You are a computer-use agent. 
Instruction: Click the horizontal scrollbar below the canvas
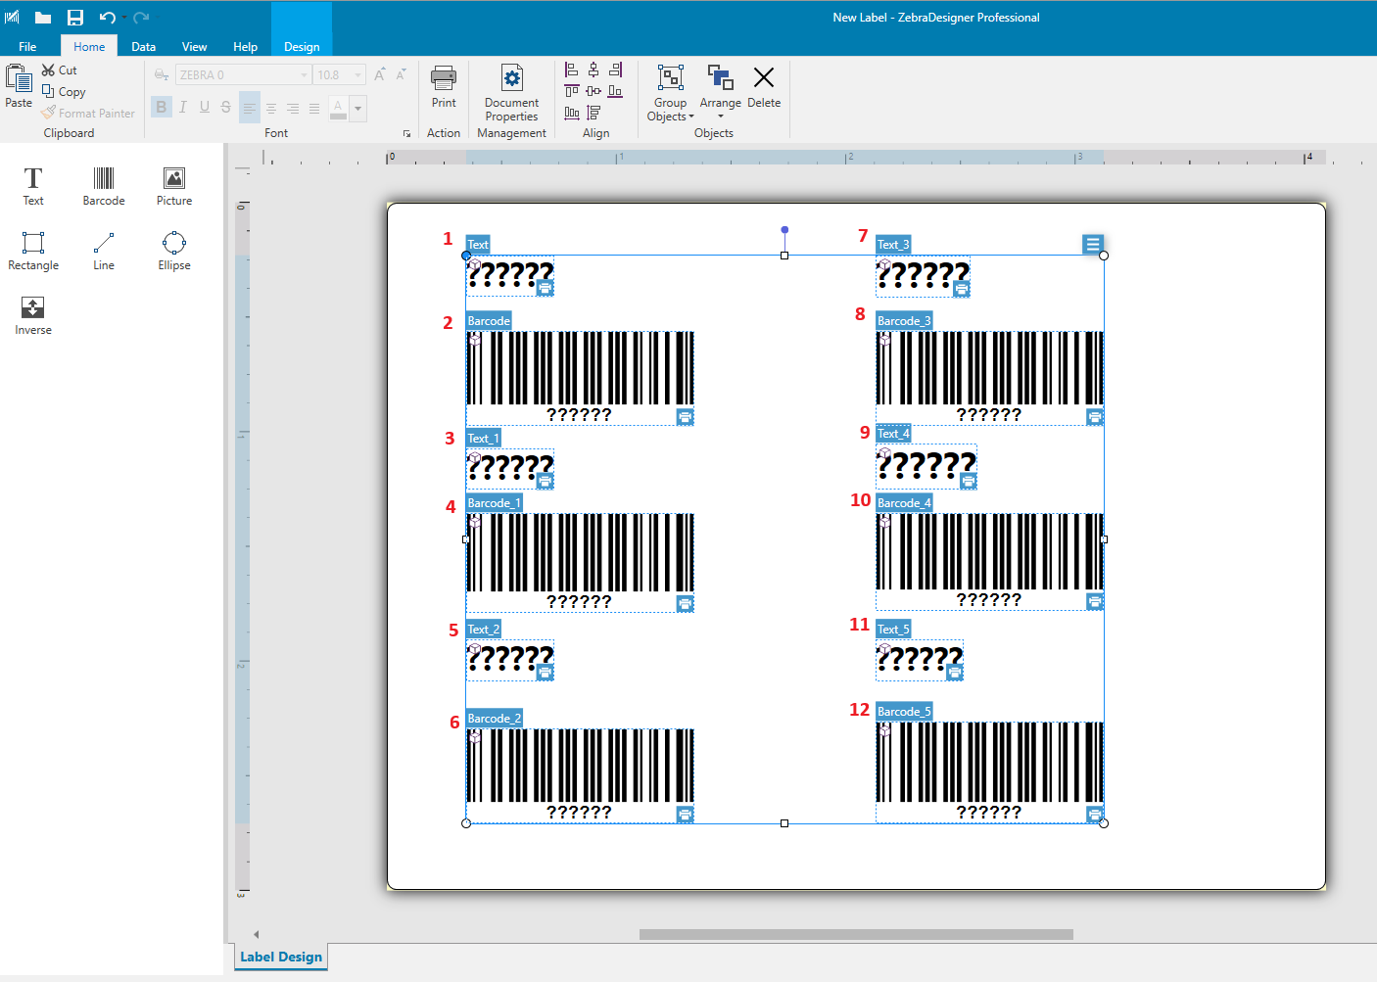pos(855,934)
